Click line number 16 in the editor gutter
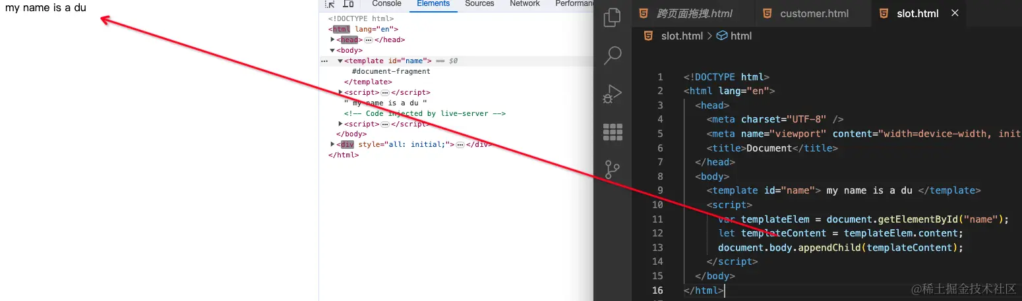 click(657, 290)
